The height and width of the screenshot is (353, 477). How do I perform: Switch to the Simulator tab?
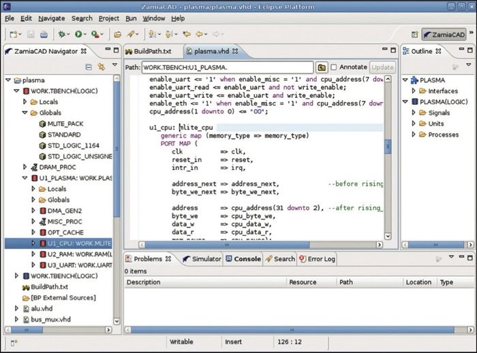pos(201,259)
